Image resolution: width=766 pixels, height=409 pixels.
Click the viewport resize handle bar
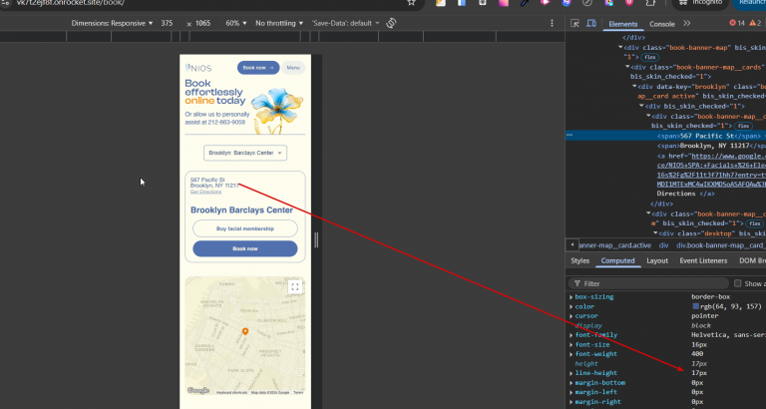point(316,240)
